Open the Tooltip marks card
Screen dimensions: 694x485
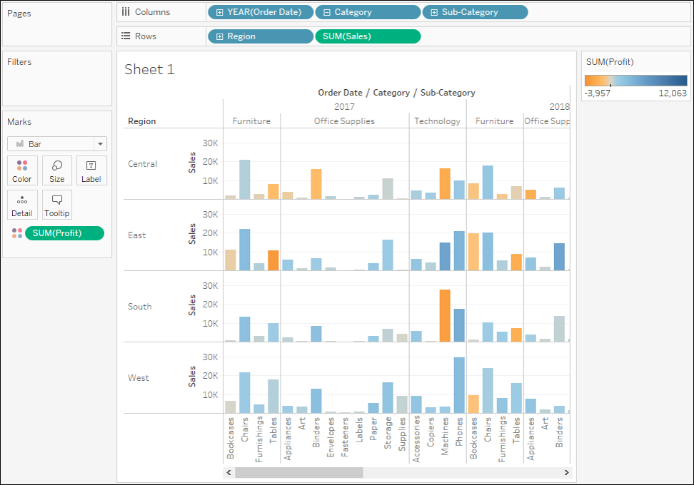(x=57, y=205)
